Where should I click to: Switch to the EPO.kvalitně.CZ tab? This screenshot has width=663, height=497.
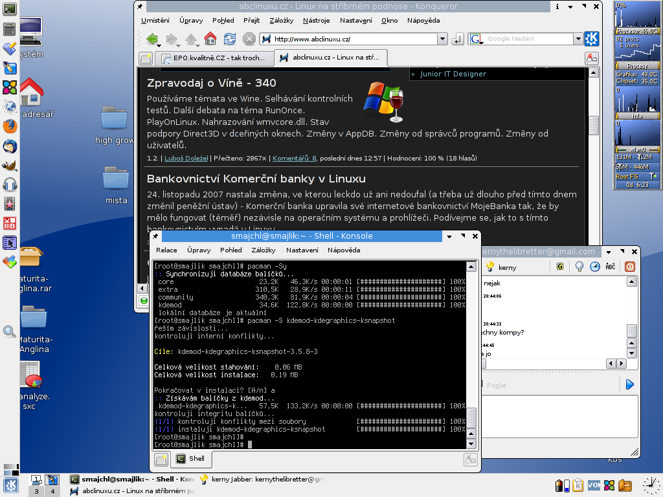click(214, 58)
